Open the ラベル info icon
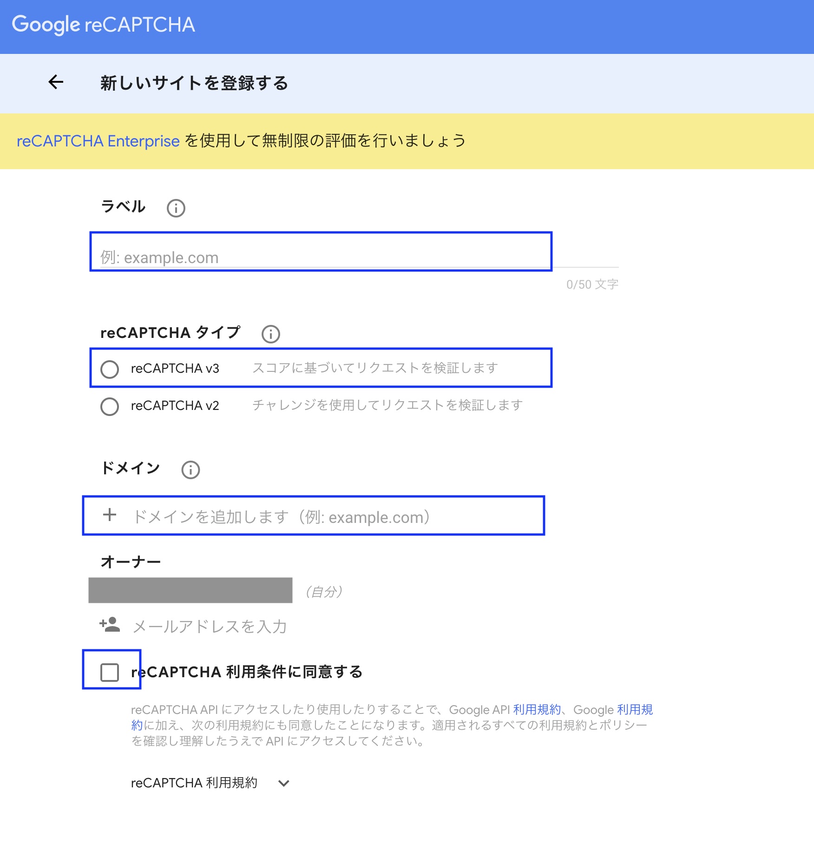The height and width of the screenshot is (845, 814). pyautogui.click(x=176, y=208)
